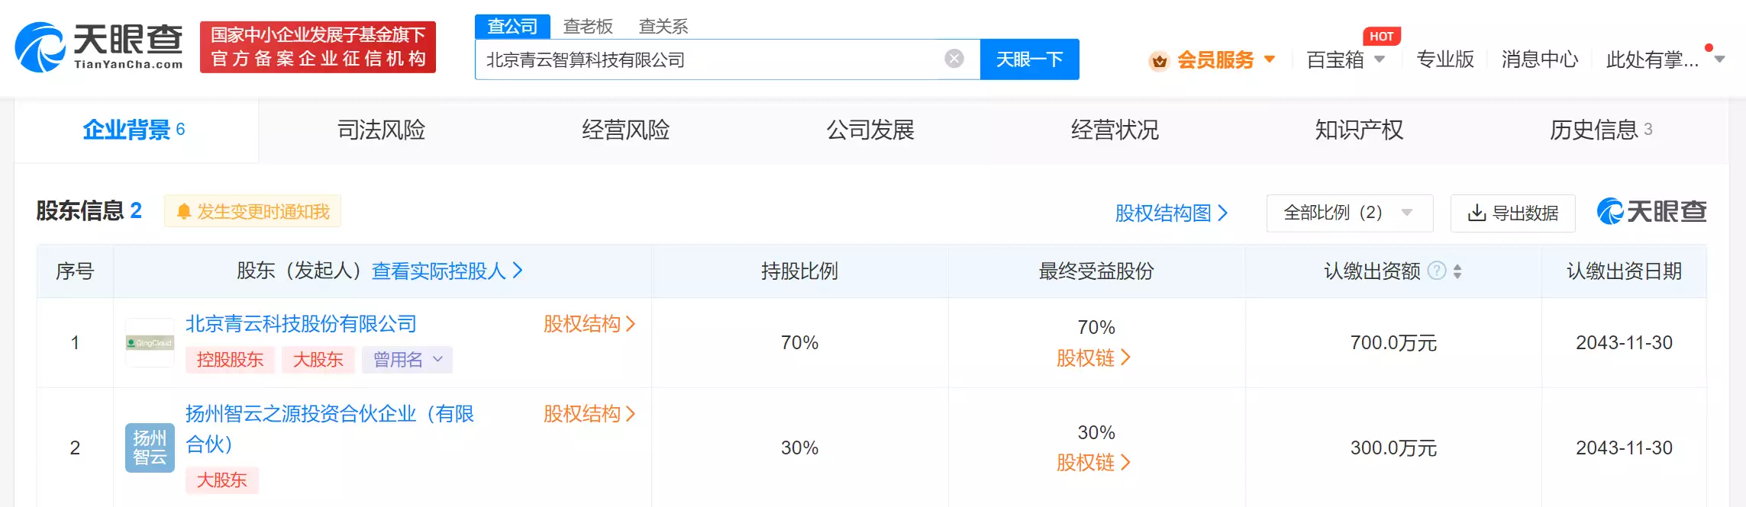Click the 300.0万元 cell

(x=1393, y=448)
